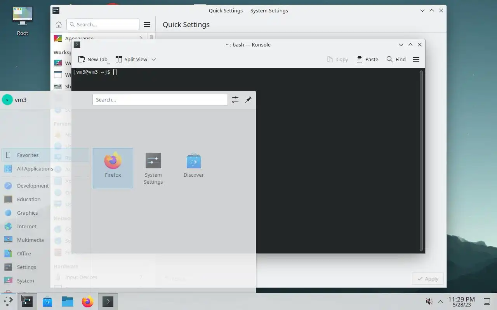Click the vm3 user avatar
This screenshot has width=497, height=310.
click(x=7, y=100)
